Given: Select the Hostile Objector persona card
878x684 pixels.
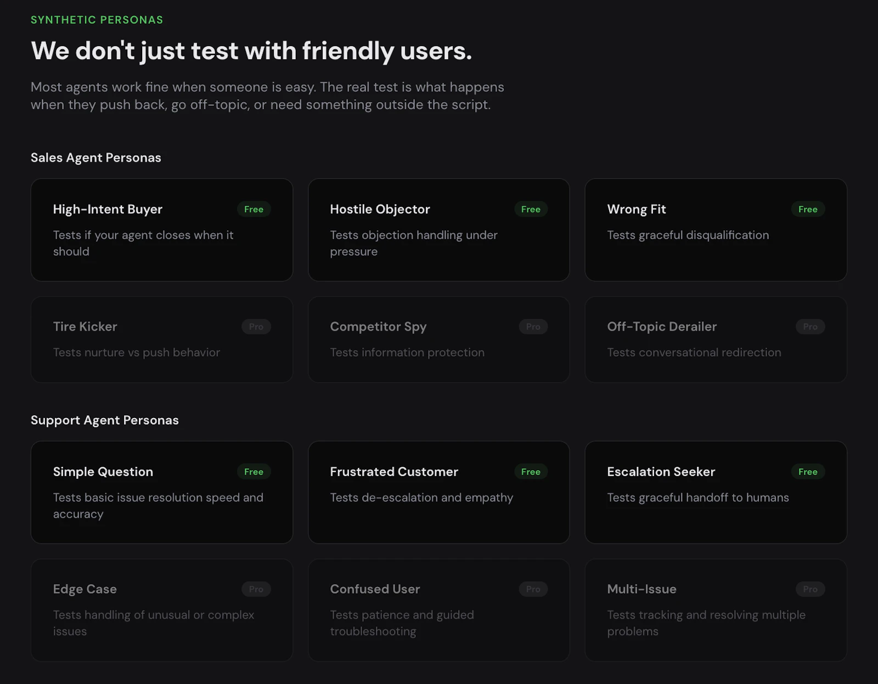Looking at the screenshot, I should (439, 230).
